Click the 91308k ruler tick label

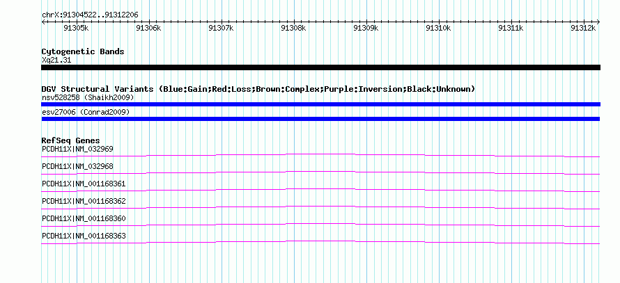tap(293, 28)
